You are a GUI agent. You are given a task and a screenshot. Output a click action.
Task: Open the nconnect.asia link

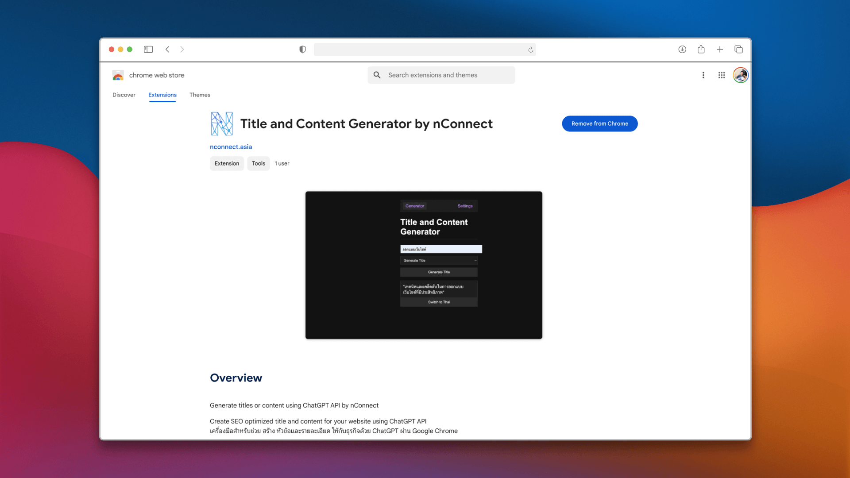point(231,146)
